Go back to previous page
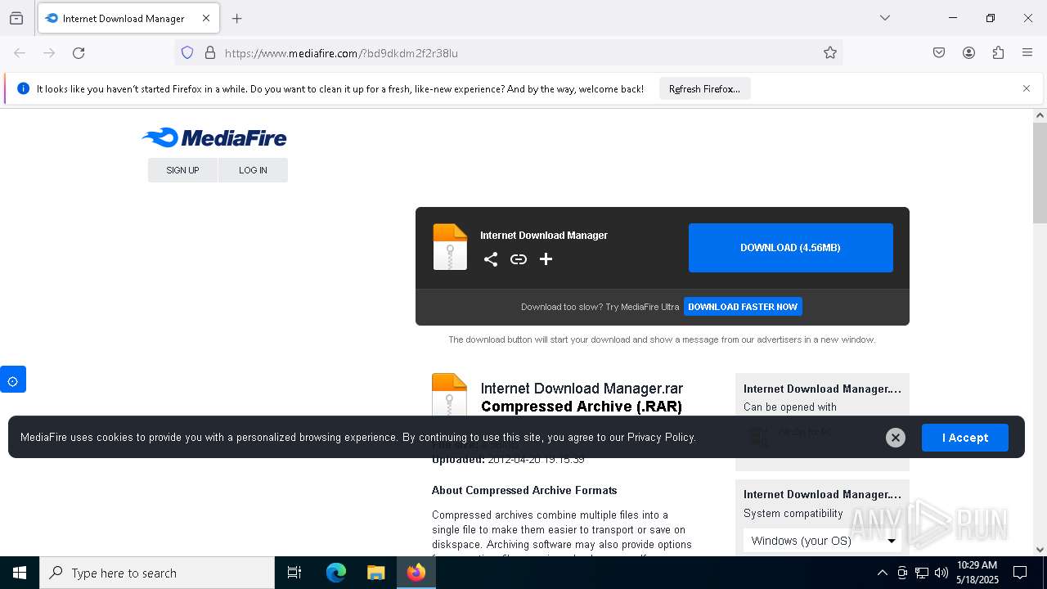1047x589 pixels. [20, 53]
